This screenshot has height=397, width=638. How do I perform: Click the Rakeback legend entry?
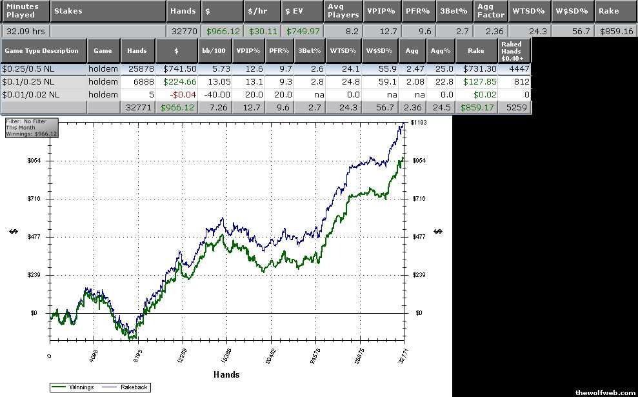coord(134,387)
